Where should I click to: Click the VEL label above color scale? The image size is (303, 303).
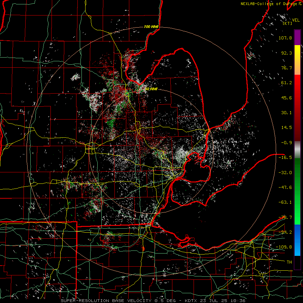click(x=296, y=20)
